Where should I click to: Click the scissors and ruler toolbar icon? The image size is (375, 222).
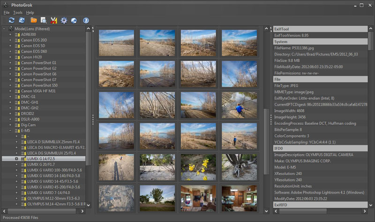(x=54, y=21)
